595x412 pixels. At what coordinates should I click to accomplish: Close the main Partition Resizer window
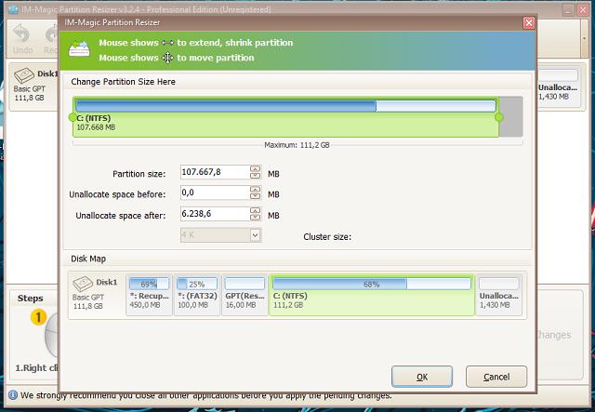pyautogui.click(x=583, y=10)
